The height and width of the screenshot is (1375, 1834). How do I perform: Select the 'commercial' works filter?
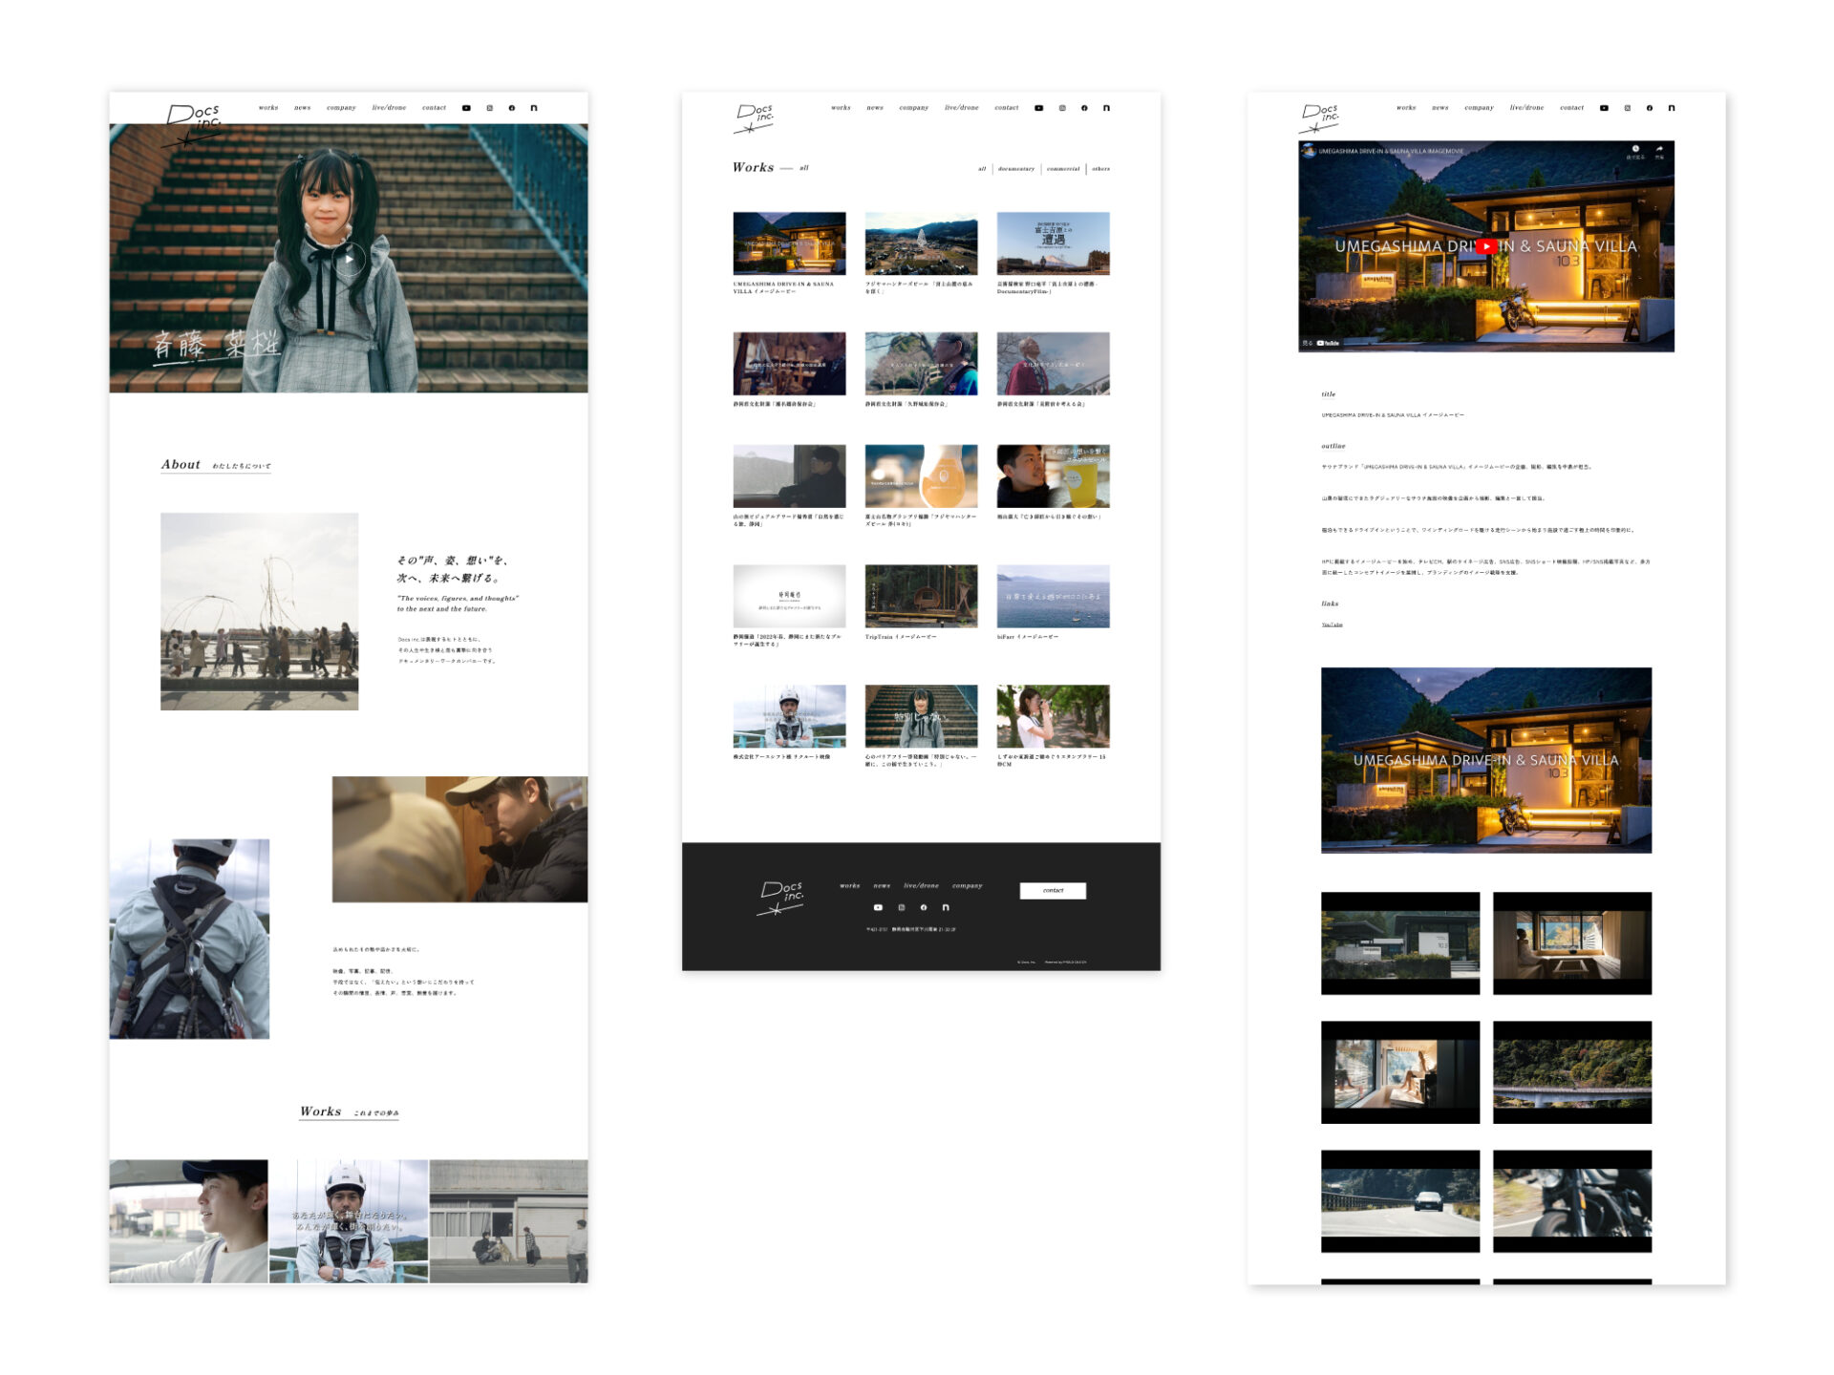[1063, 169]
